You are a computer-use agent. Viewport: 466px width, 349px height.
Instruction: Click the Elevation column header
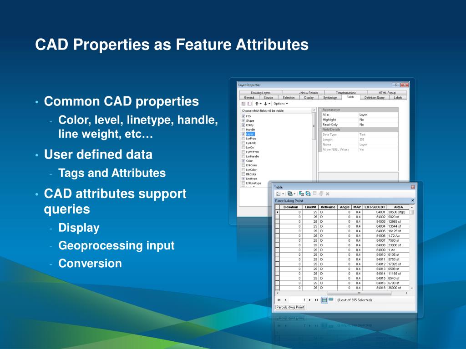[291, 207]
